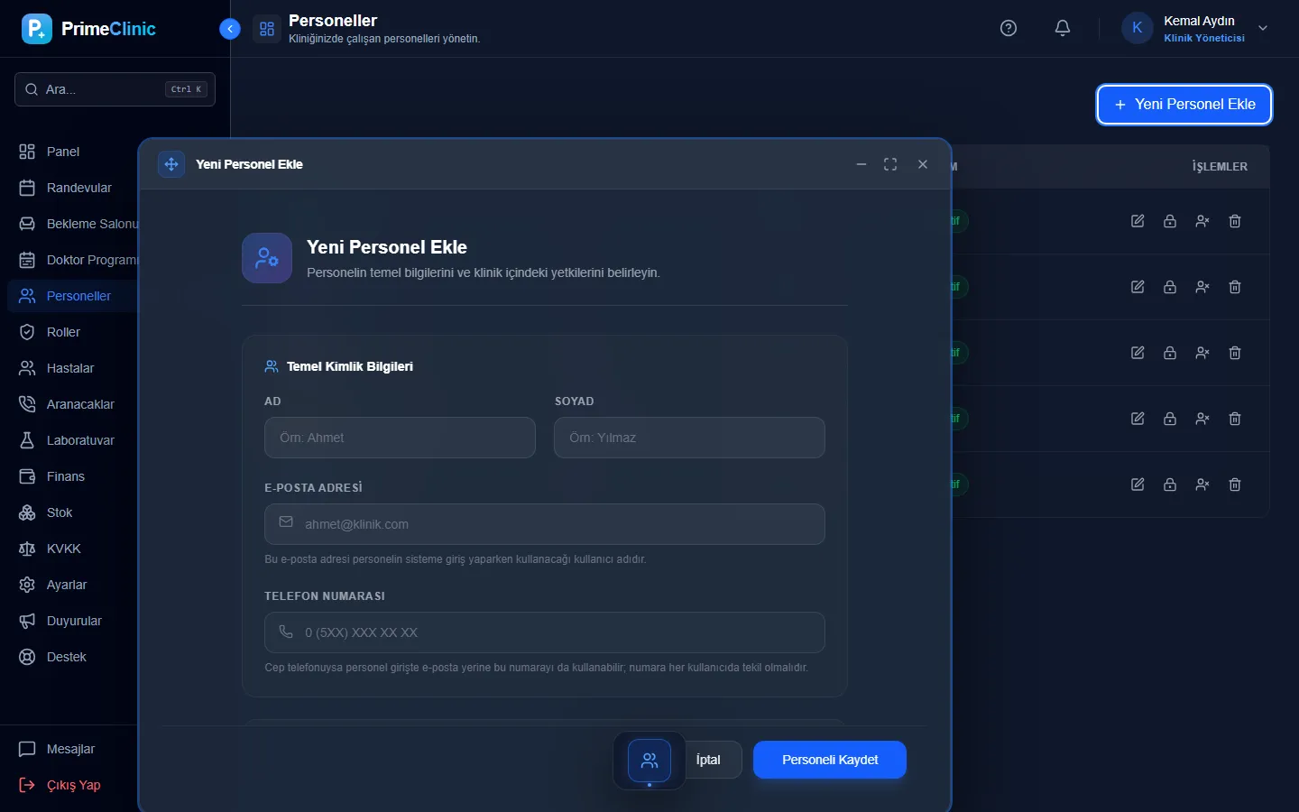Image resolution: width=1299 pixels, height=812 pixels.
Task: Click the floating people icon next to İptal
Action: (649, 761)
